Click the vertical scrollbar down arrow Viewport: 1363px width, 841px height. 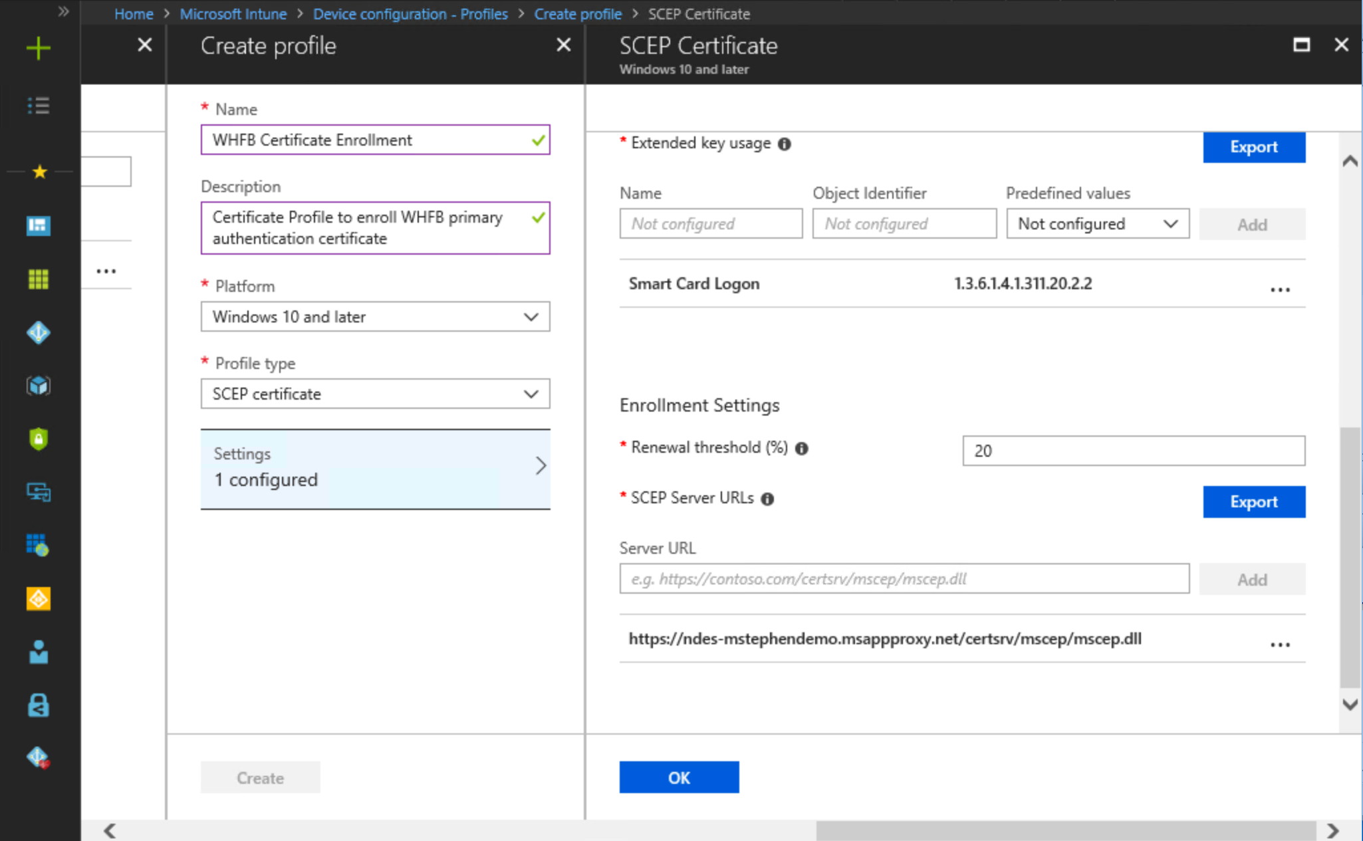pos(1350,705)
